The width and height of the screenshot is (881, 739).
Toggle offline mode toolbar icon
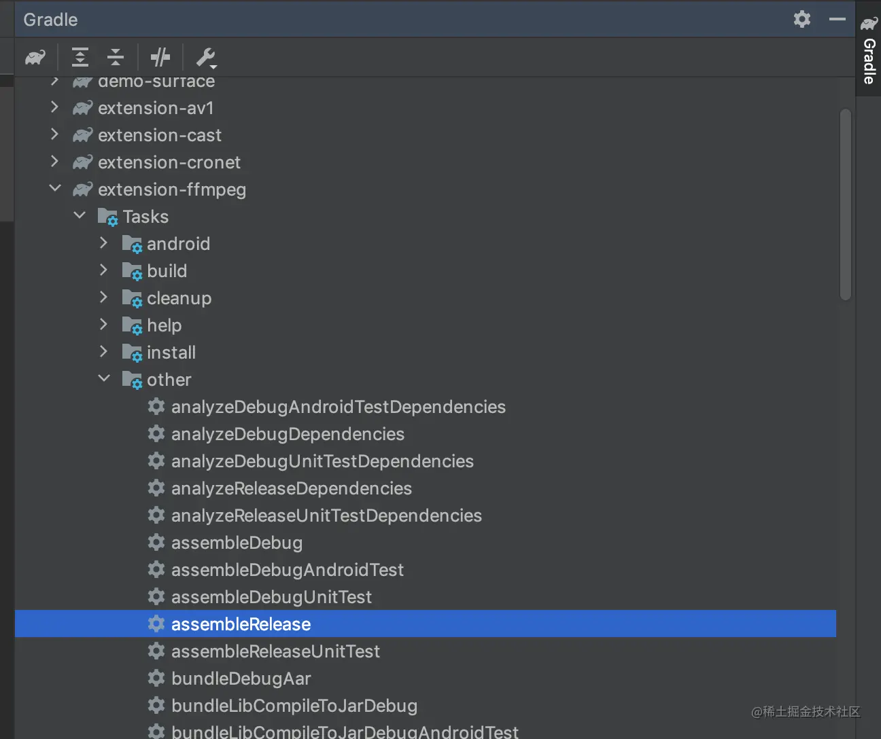(160, 58)
